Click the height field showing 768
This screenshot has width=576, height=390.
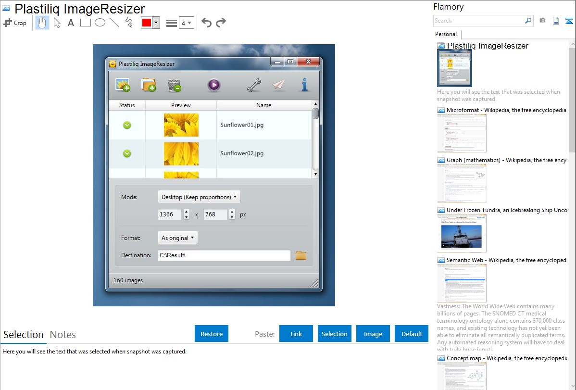point(215,214)
